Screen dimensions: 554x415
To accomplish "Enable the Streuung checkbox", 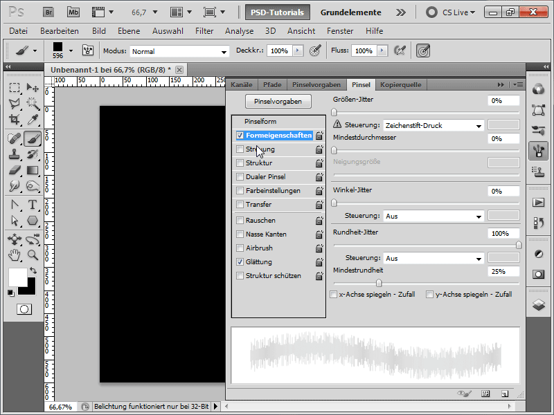I will coord(240,149).
